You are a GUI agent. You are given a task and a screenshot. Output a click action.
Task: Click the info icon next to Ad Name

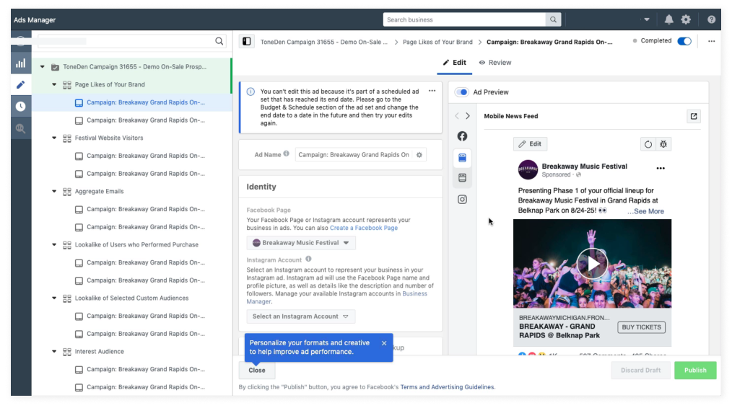pos(286,154)
